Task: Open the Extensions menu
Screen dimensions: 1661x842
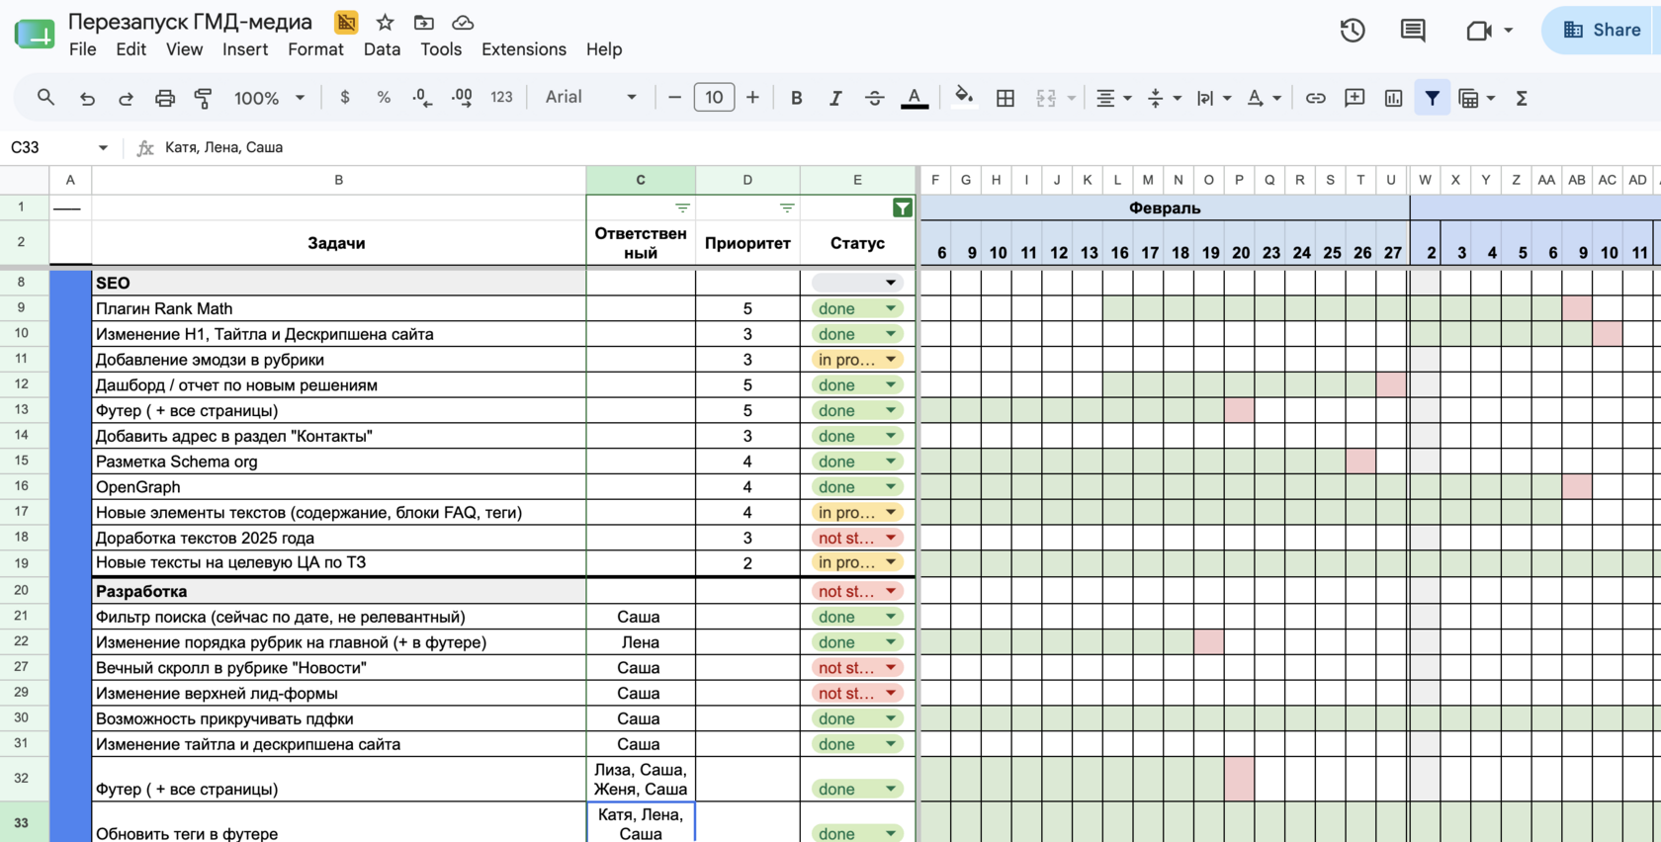Action: point(524,49)
